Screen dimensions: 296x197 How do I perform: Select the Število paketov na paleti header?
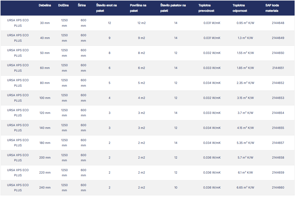coord(173,8)
